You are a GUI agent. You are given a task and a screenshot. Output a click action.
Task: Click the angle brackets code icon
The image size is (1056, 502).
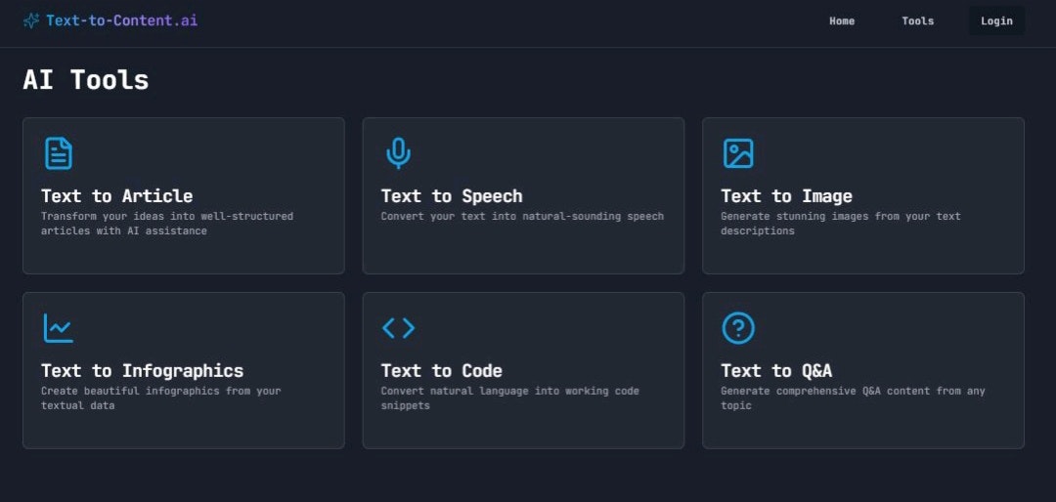pyautogui.click(x=398, y=328)
